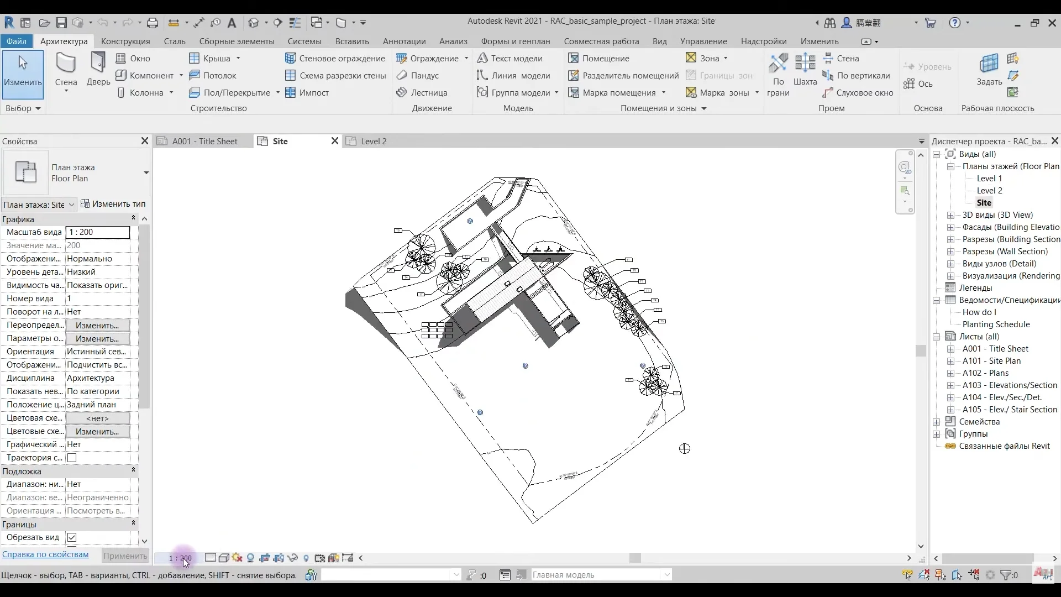The width and height of the screenshot is (1061, 597).
Task: Open the План этажа: Site dropdown
Action: click(x=39, y=205)
